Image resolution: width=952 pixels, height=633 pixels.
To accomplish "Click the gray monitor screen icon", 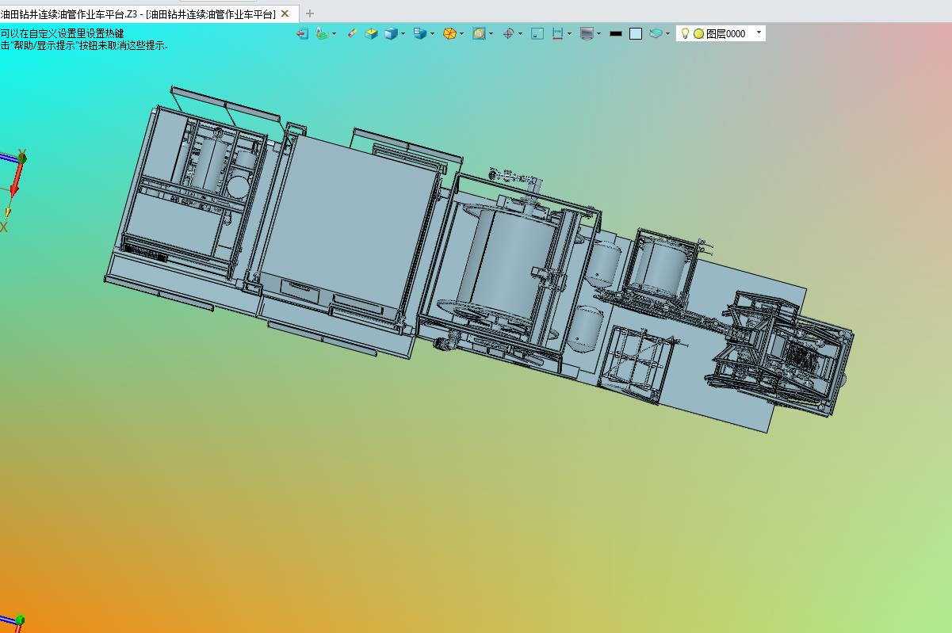I will [587, 34].
